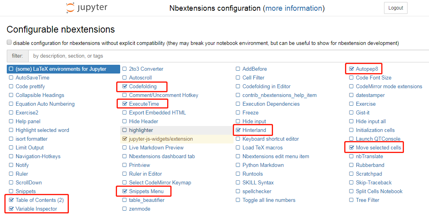Screen dimensions: 429x215
Task: Uncheck Move selected cells extension
Action: [x=352, y=147]
